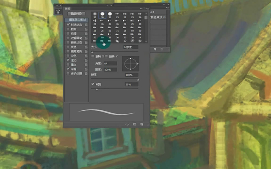Click the lock icon beside 散布

[86, 29]
